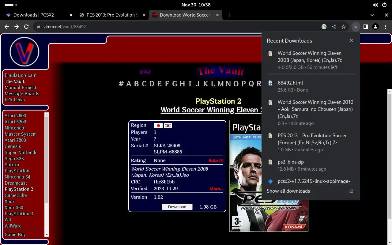Open the Google icon in address bar
Image resolution: width=392 pixels, height=245 pixels.
324,27
